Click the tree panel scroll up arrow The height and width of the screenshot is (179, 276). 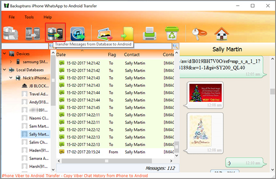tap(53, 53)
